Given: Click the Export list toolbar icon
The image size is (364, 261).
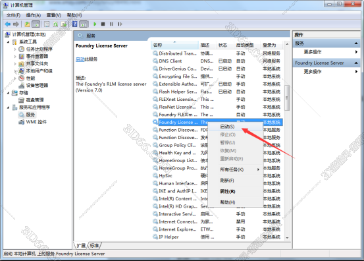Looking at the screenshot, I should (x=64, y=24).
